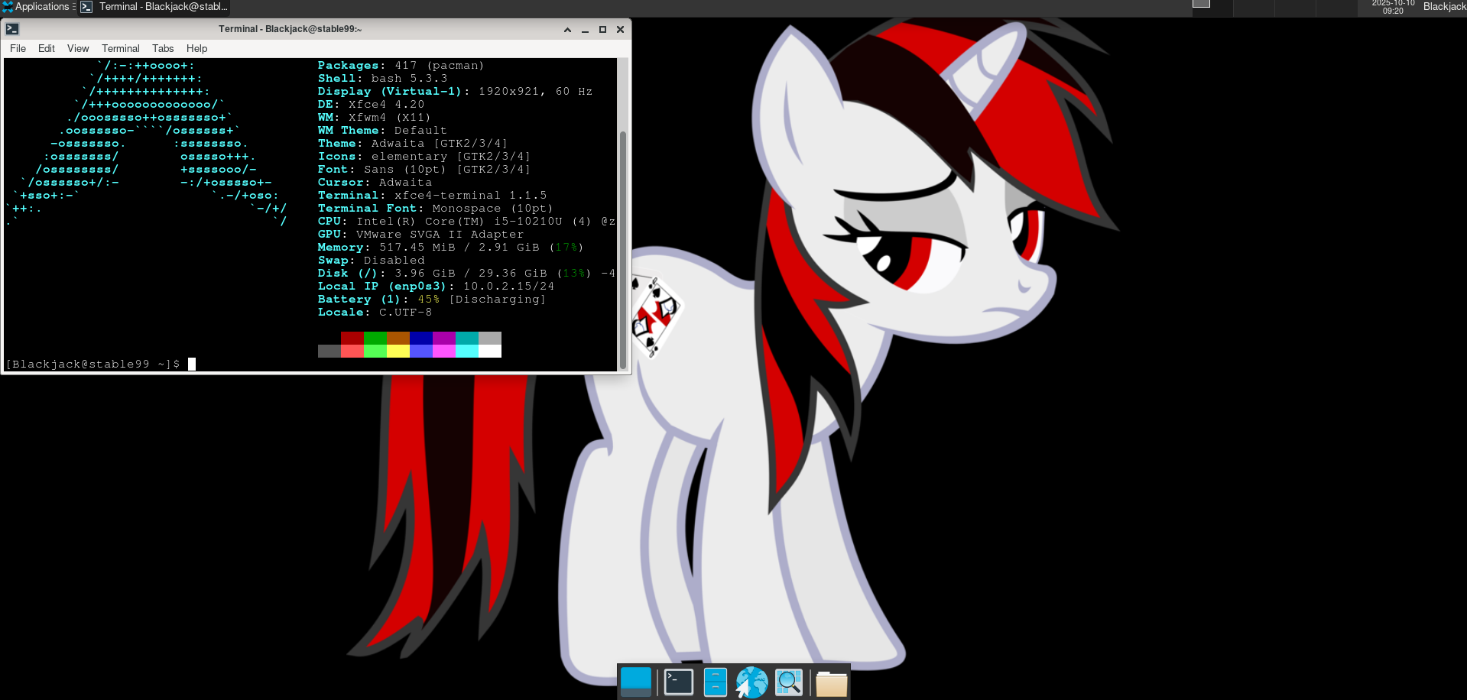The width and height of the screenshot is (1467, 700).
Task: Minimize the terminal window
Action: point(585,30)
